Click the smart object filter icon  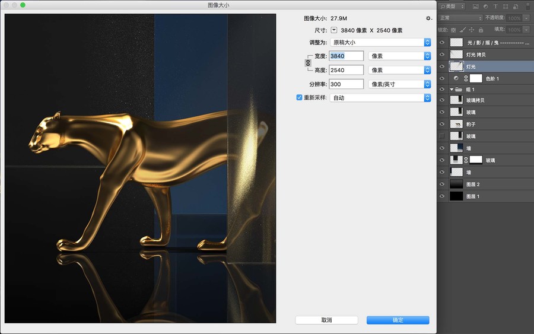coord(516,7)
